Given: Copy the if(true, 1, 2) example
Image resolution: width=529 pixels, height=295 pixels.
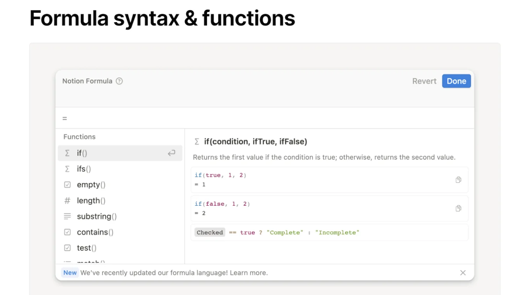Looking at the screenshot, I should [458, 180].
